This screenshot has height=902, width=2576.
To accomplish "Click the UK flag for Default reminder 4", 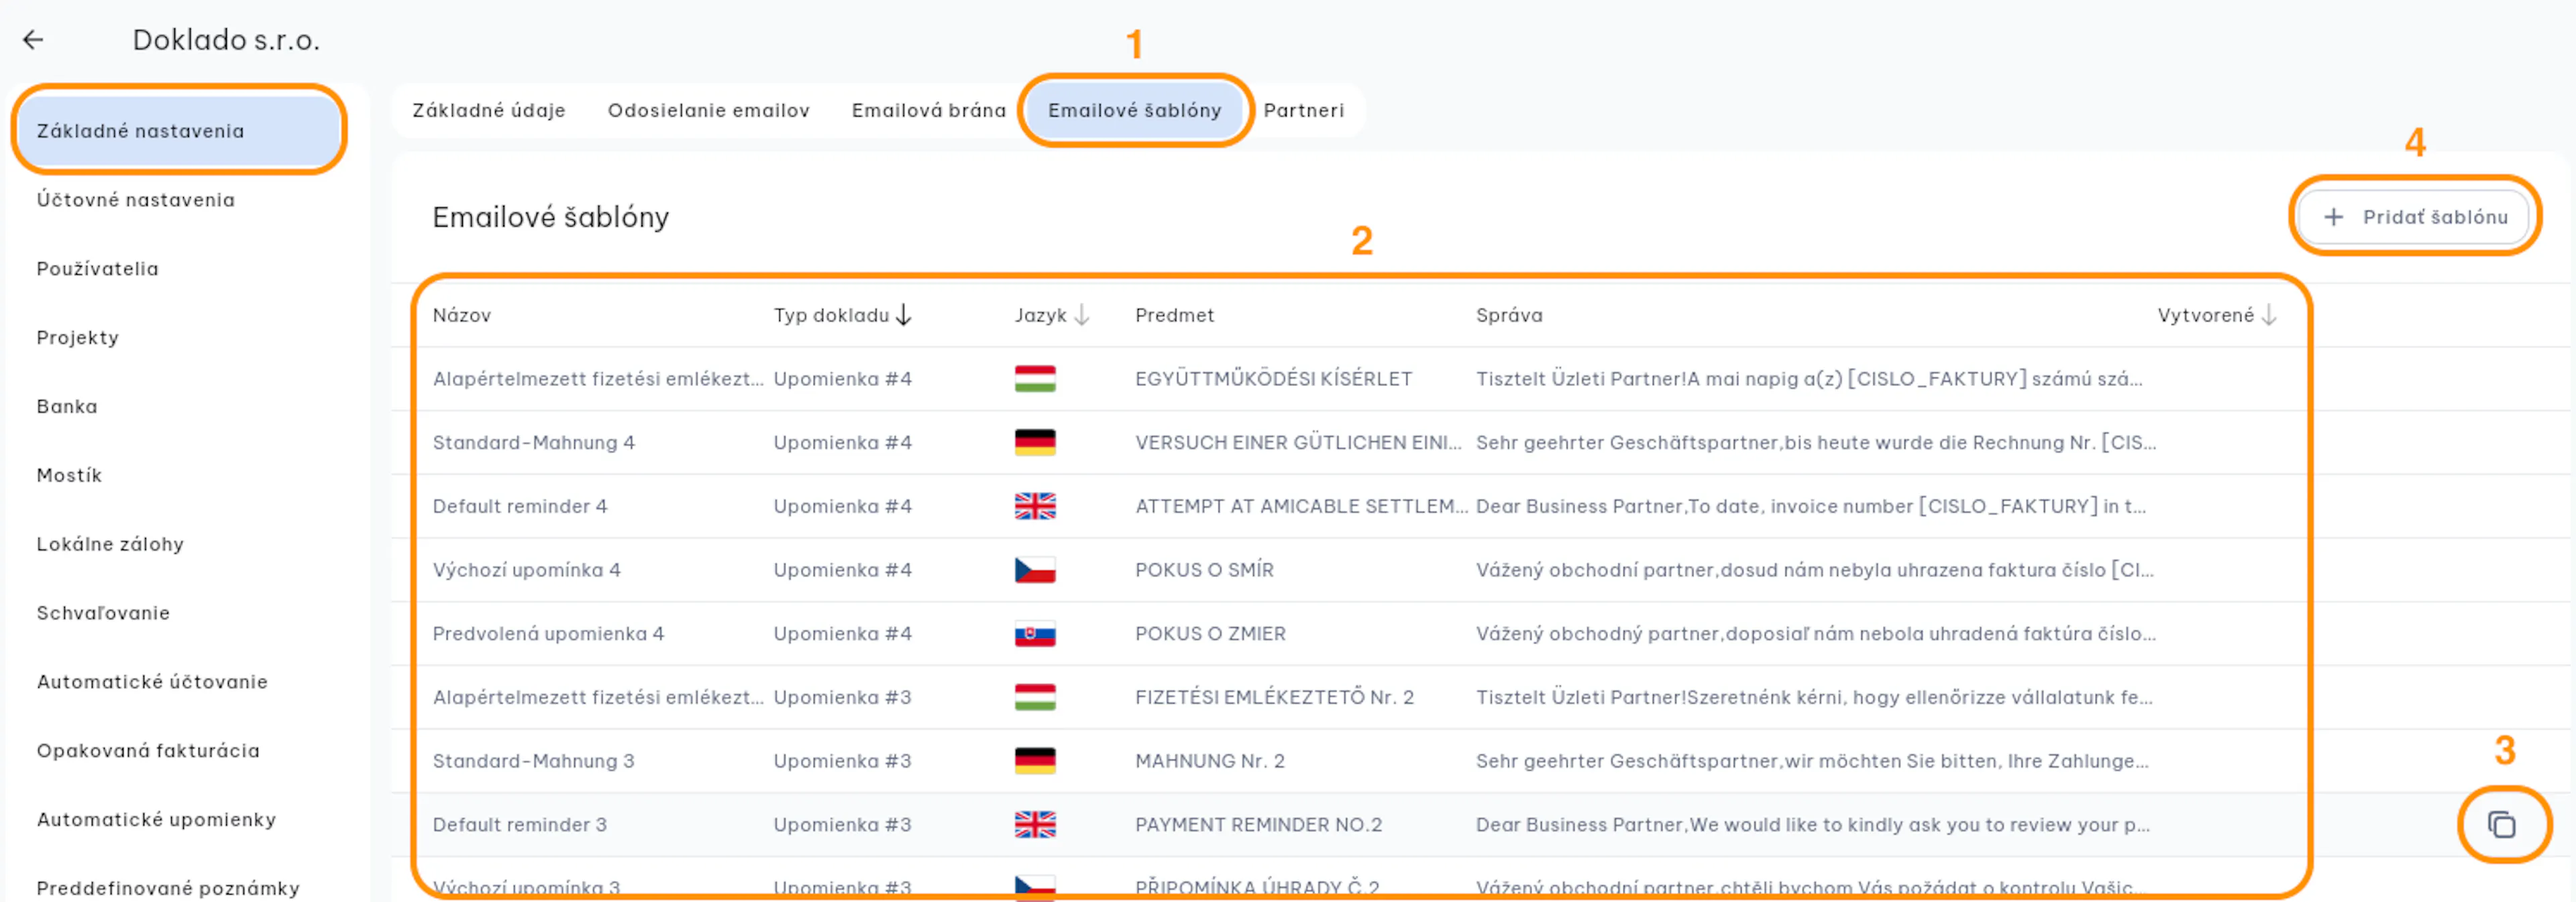I will pyautogui.click(x=1035, y=507).
